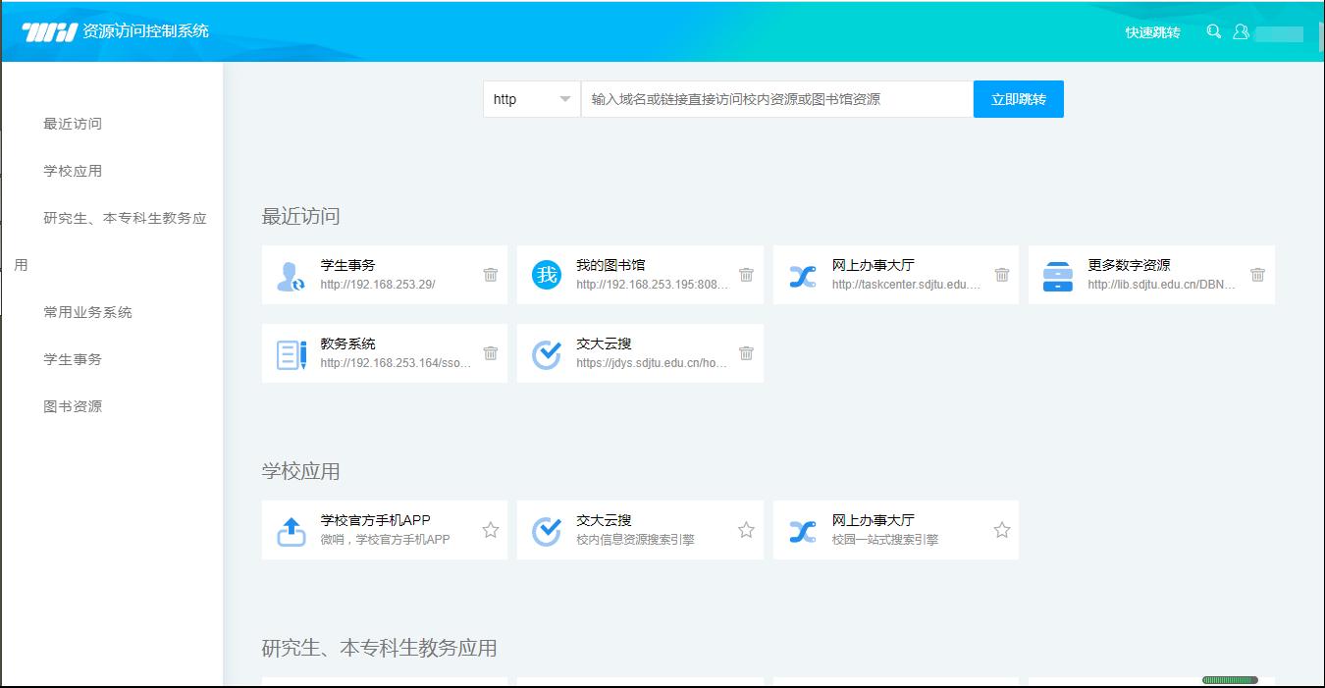The image size is (1325, 688).
Task: Click the WRD logo in header
Action: [x=49, y=31]
